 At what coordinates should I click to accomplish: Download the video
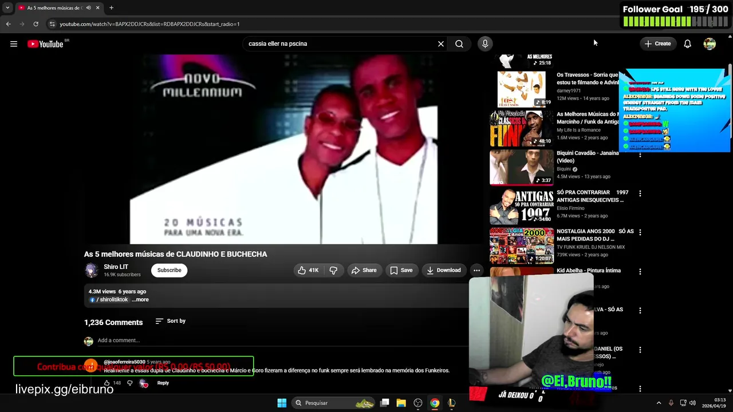tap(444, 270)
